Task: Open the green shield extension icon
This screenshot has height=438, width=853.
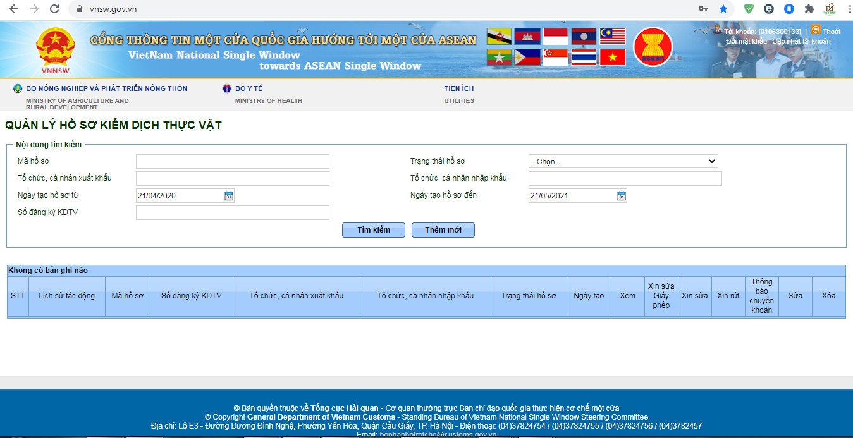Action: [749, 9]
